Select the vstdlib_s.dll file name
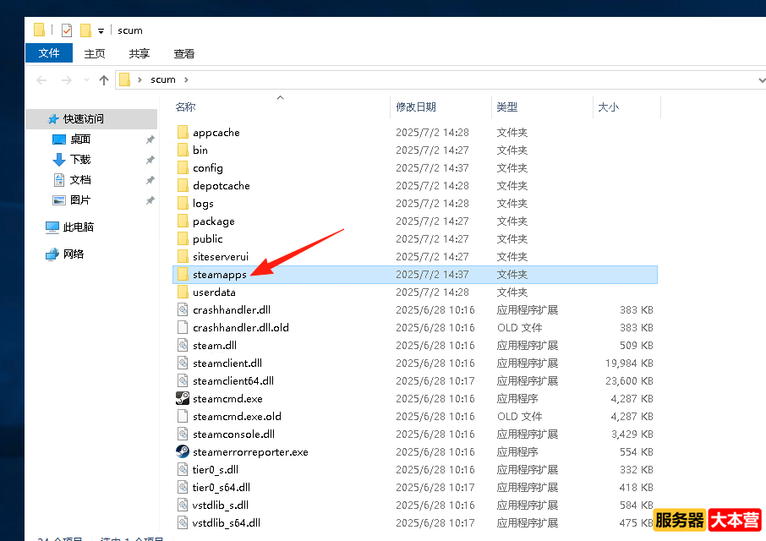The image size is (766, 541). coord(221,505)
